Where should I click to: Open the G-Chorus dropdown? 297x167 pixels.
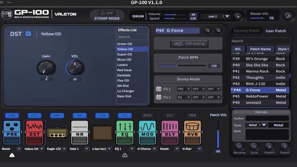click(x=155, y=149)
